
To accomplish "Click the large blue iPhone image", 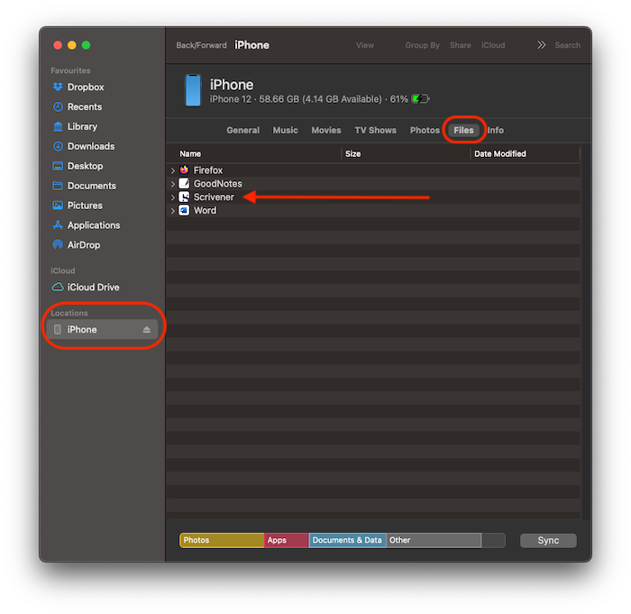I will coord(193,90).
